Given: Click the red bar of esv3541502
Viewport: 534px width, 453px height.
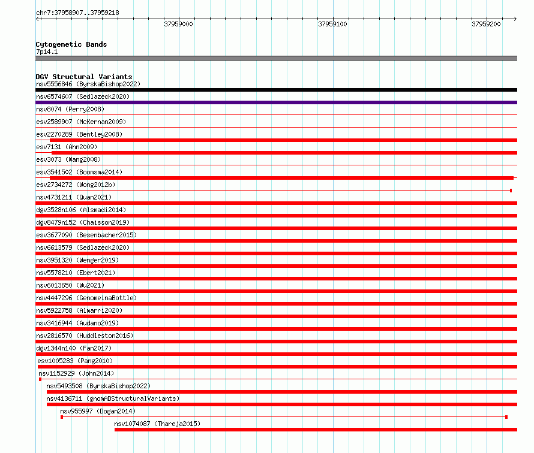Looking at the screenshot, I should point(281,178).
